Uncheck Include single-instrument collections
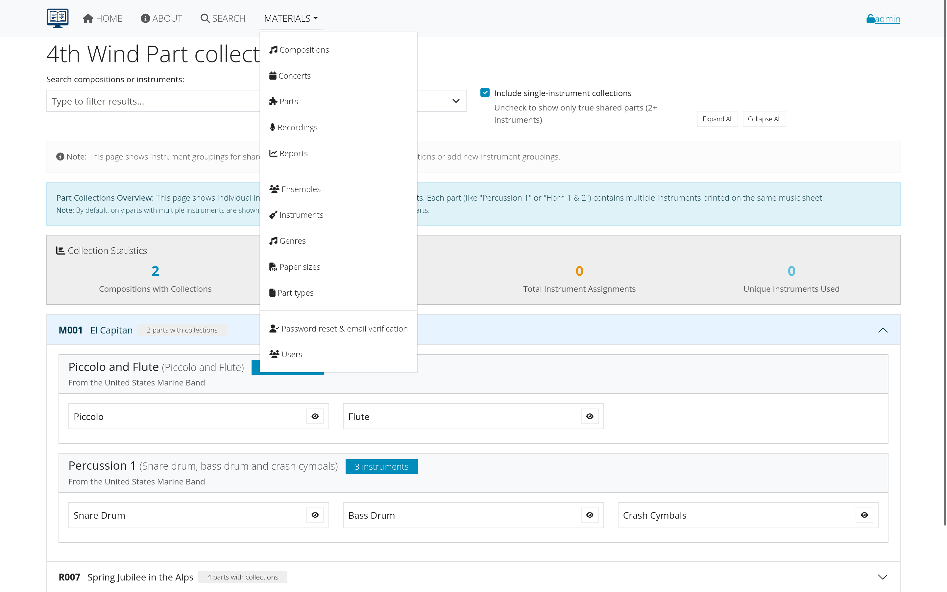Image resolution: width=947 pixels, height=592 pixels. coord(485,92)
